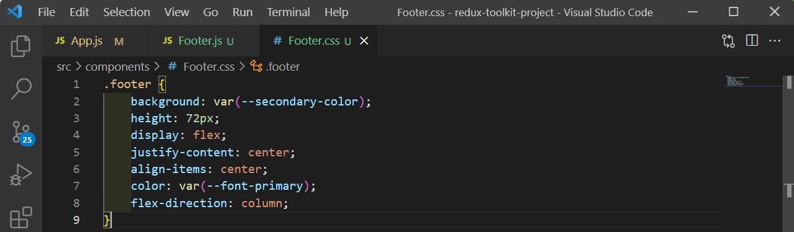Image resolution: width=794 pixels, height=232 pixels.
Task: Switch to the App.js tab
Action: [96, 41]
